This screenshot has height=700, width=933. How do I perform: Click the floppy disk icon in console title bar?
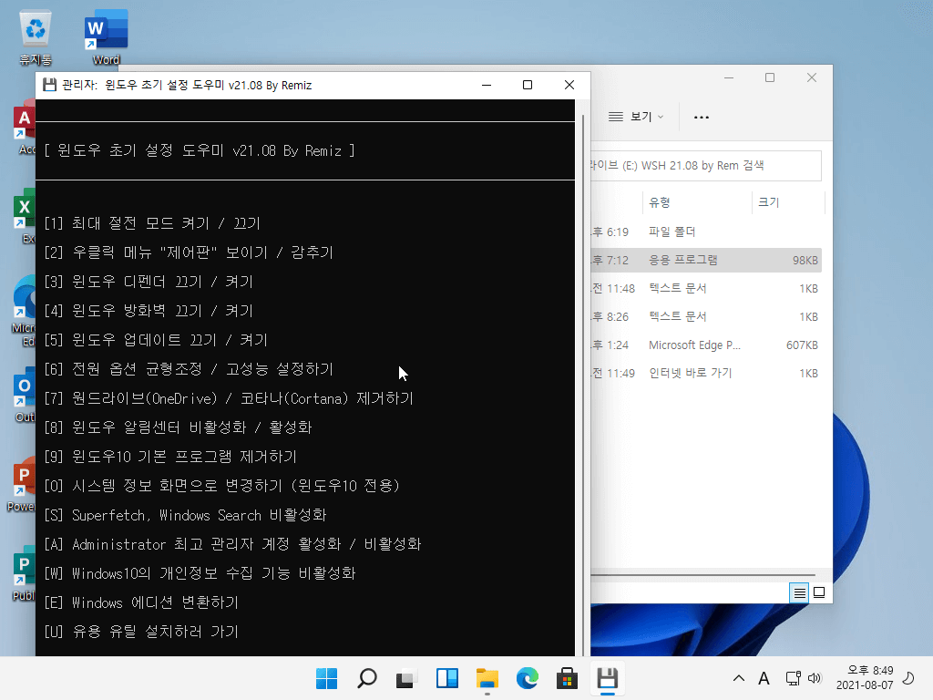(49, 85)
